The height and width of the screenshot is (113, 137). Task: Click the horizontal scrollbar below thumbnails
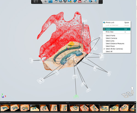pos(30,112)
